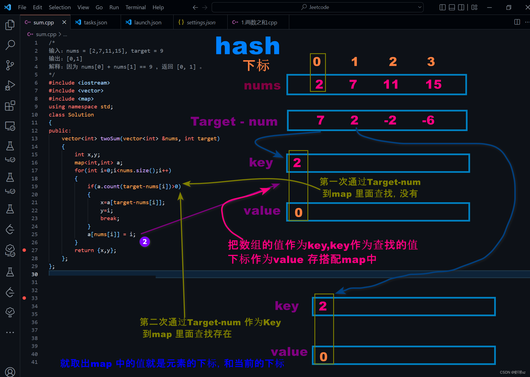The height and width of the screenshot is (377, 530).
Task: Open the File menu
Action: click(22, 7)
